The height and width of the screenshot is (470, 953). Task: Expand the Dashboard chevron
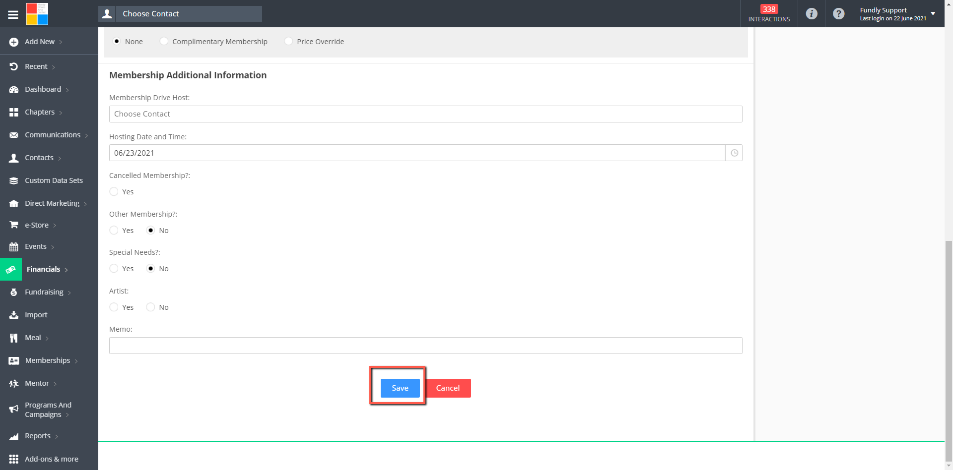click(x=68, y=90)
